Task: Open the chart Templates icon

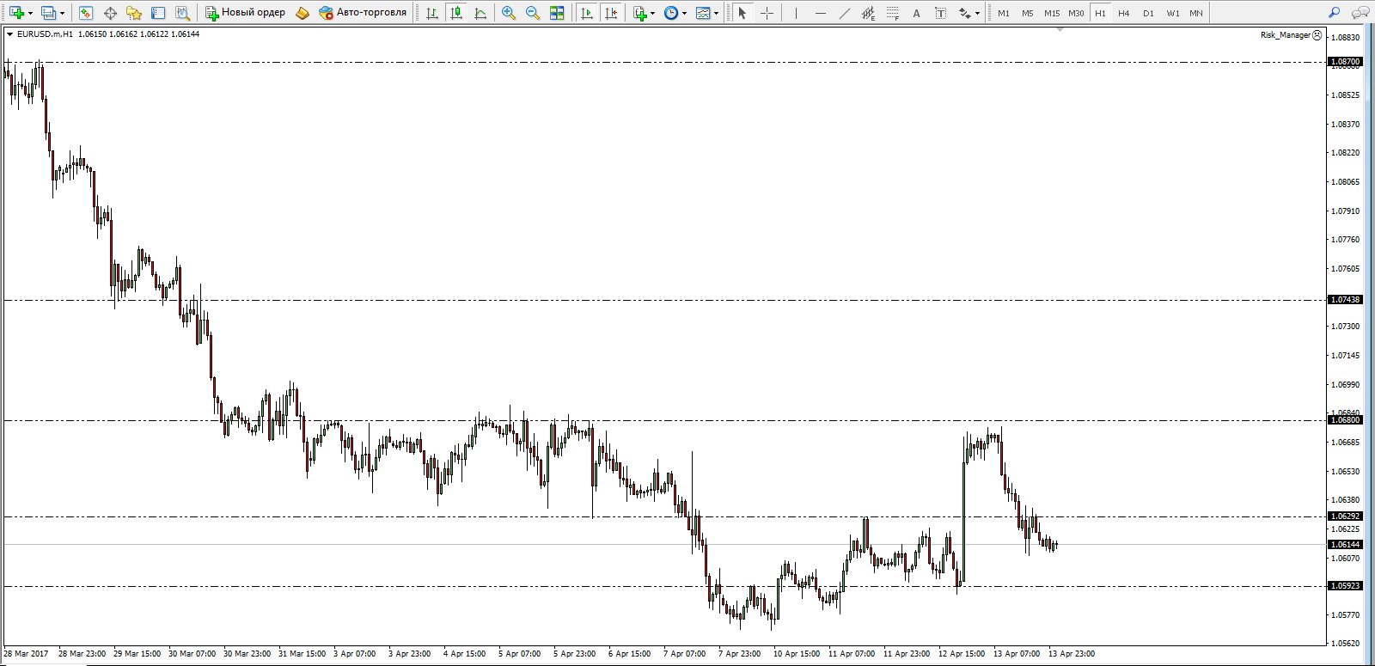Action: (x=703, y=13)
